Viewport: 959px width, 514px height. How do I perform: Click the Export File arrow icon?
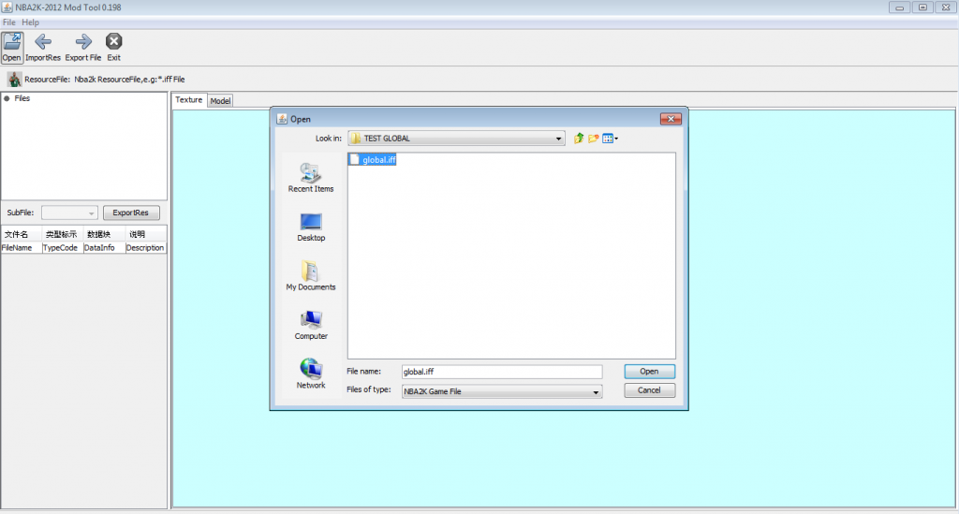coord(83,41)
